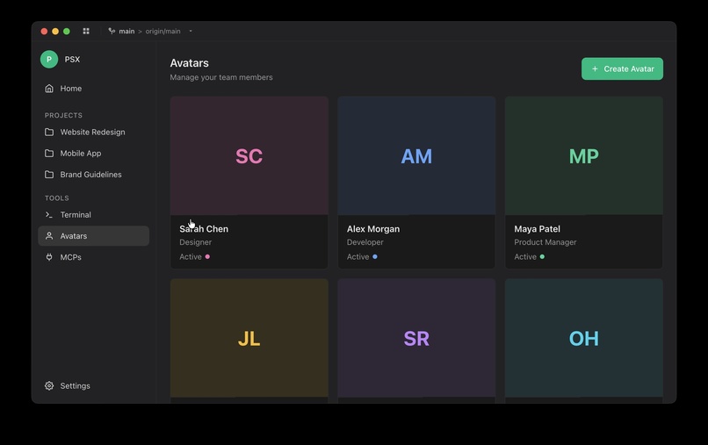Click the Website Redesign folder icon
Viewport: 708px width, 445px height.
pyautogui.click(x=49, y=133)
